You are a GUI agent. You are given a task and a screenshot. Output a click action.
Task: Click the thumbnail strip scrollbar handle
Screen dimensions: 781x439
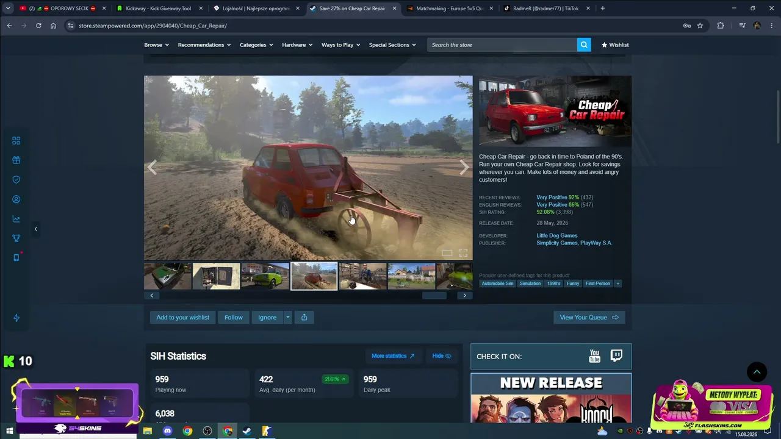click(434, 296)
